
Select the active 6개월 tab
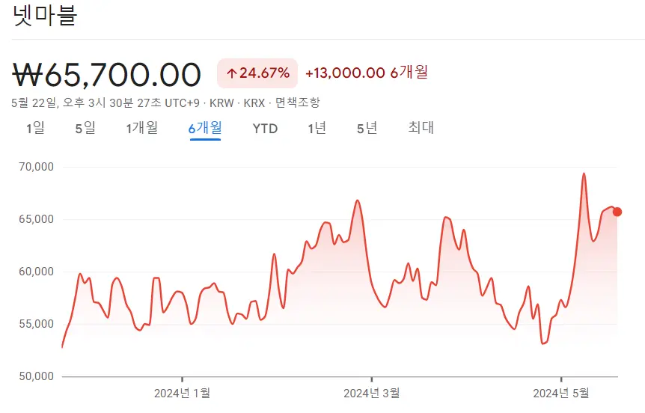(204, 128)
